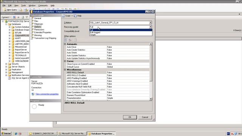Open the Files page in Database Properties
This screenshot has width=242, height=136.
pos(36,21)
